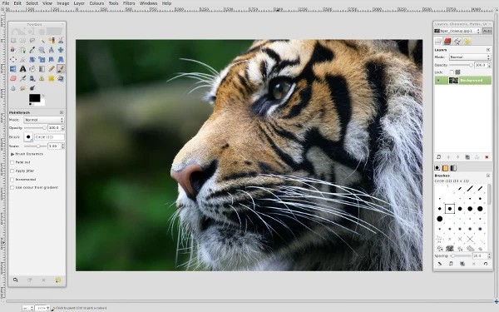Expand the Brush Dynamics section
This screenshot has width=499, height=312.
(12, 154)
